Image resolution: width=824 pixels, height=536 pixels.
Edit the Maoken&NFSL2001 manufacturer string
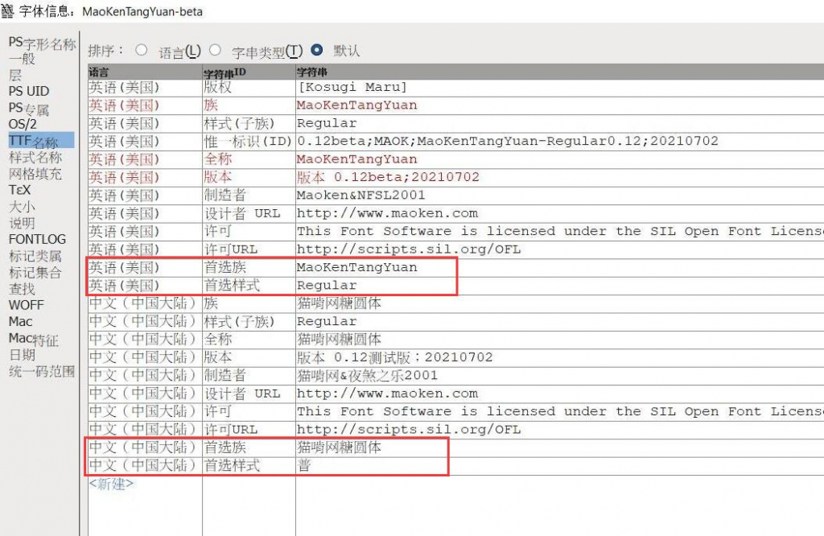360,195
